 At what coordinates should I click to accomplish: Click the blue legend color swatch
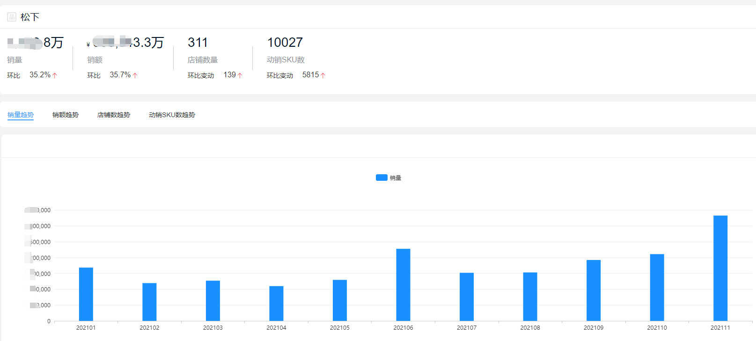coord(382,178)
